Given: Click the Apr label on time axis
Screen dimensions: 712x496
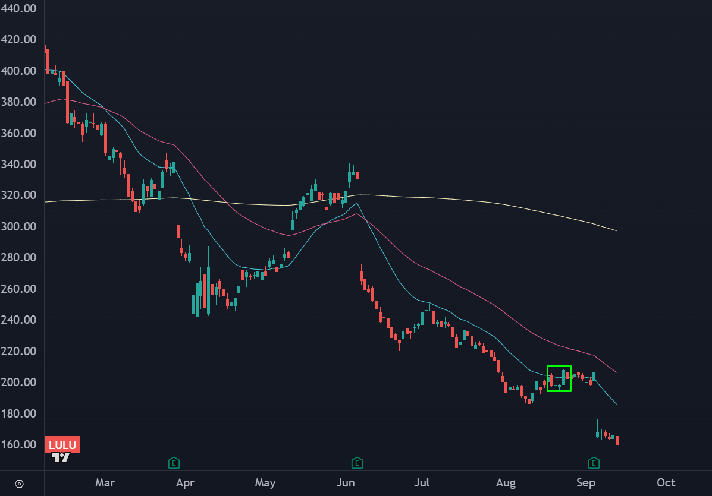Looking at the screenshot, I should pos(185,483).
